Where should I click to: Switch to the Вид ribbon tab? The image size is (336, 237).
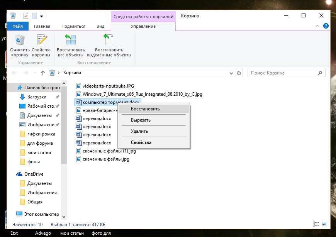pyautogui.click(x=100, y=26)
